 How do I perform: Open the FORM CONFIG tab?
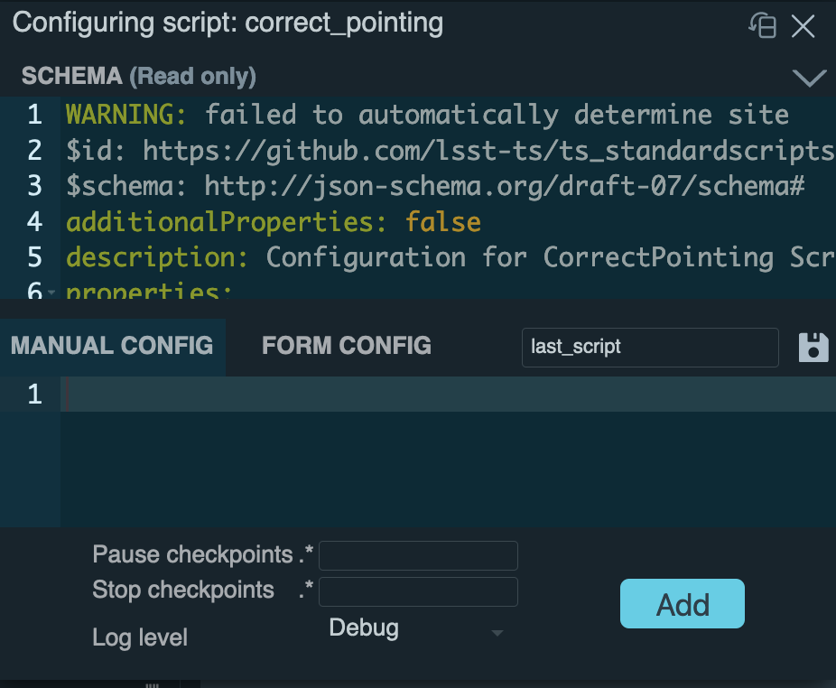[346, 346]
